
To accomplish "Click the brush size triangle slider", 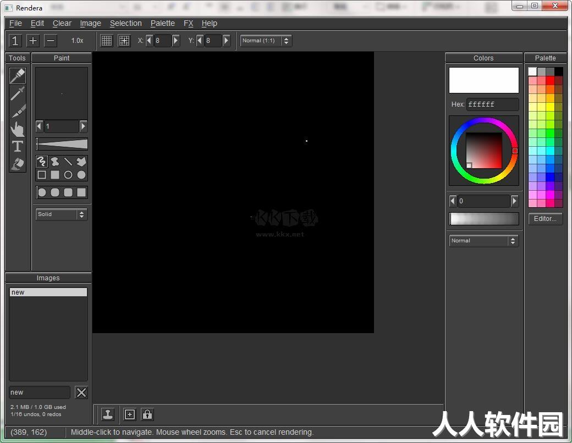I will (62, 144).
